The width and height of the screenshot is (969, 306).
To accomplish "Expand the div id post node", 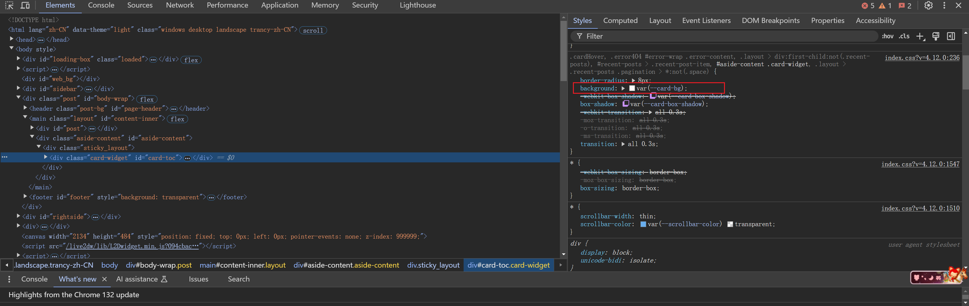I will [x=32, y=128].
